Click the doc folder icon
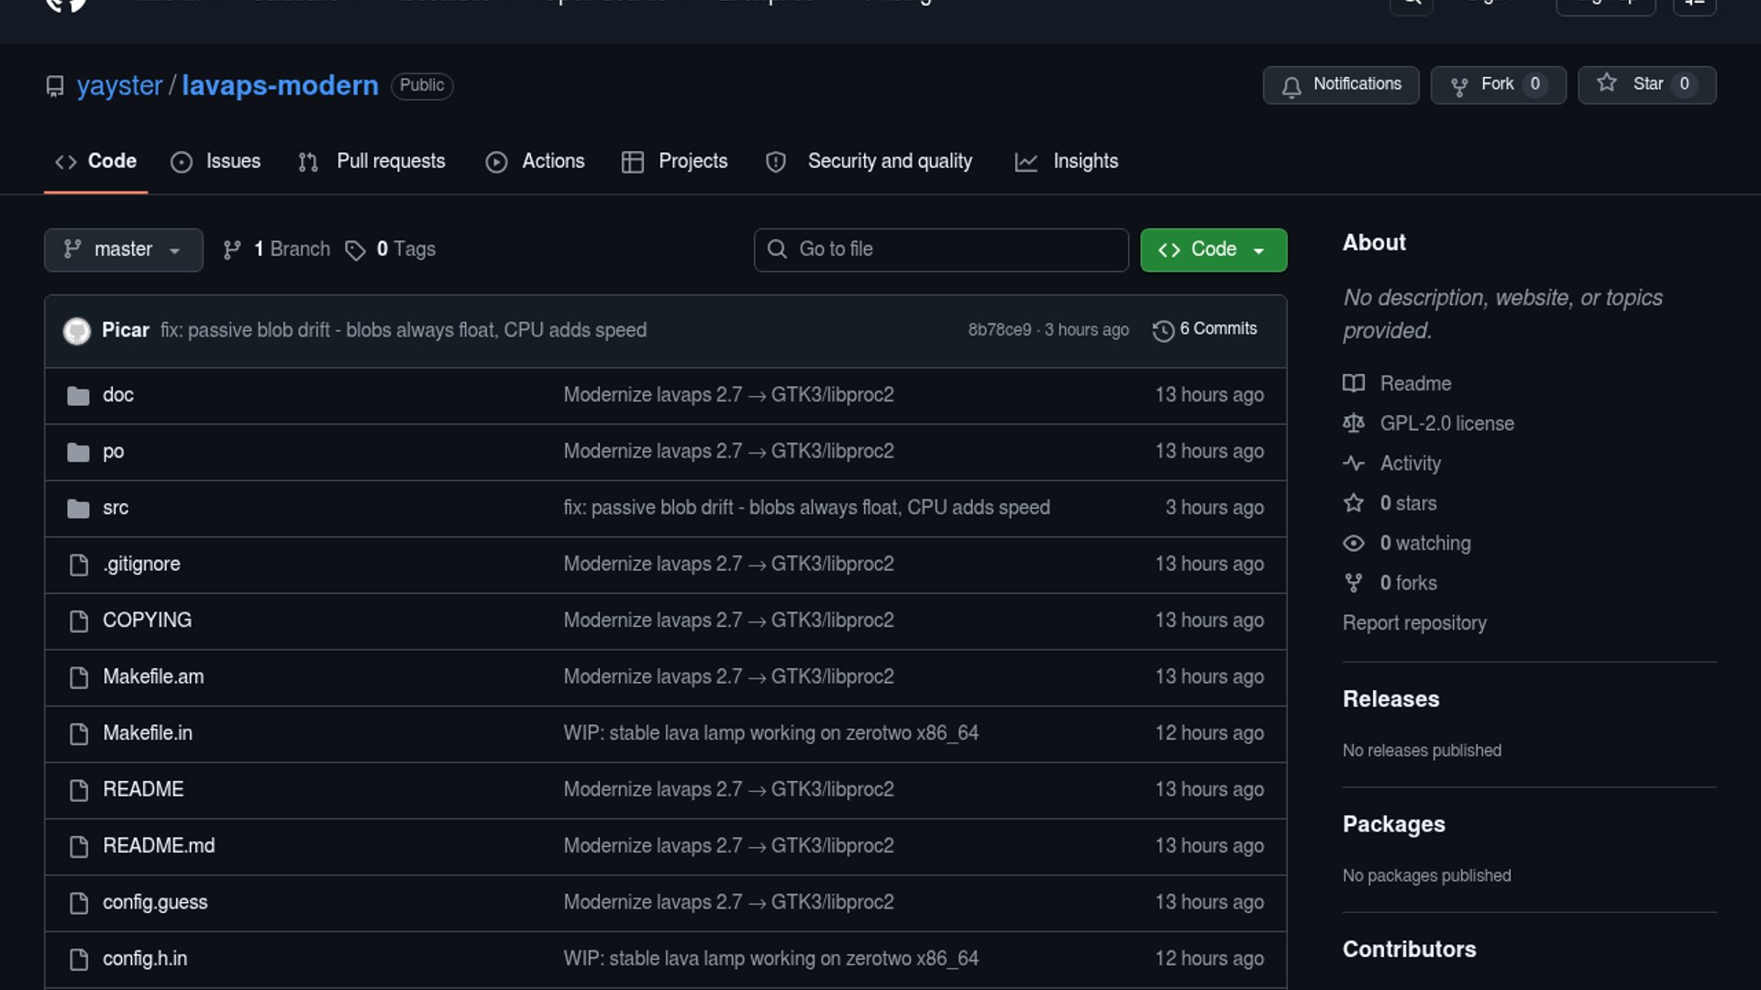This screenshot has width=1761, height=990. click(x=78, y=396)
